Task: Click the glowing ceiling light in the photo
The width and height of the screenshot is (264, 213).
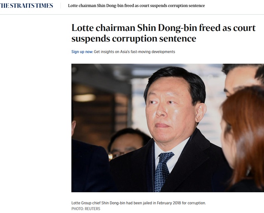Action: point(84,97)
